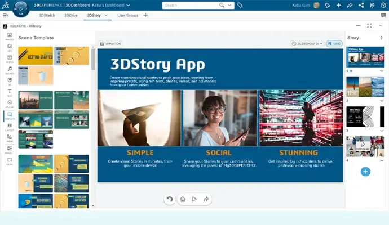Select the Text tool in sidebar
Screen dimensions: 389x225
(x=10, y=93)
